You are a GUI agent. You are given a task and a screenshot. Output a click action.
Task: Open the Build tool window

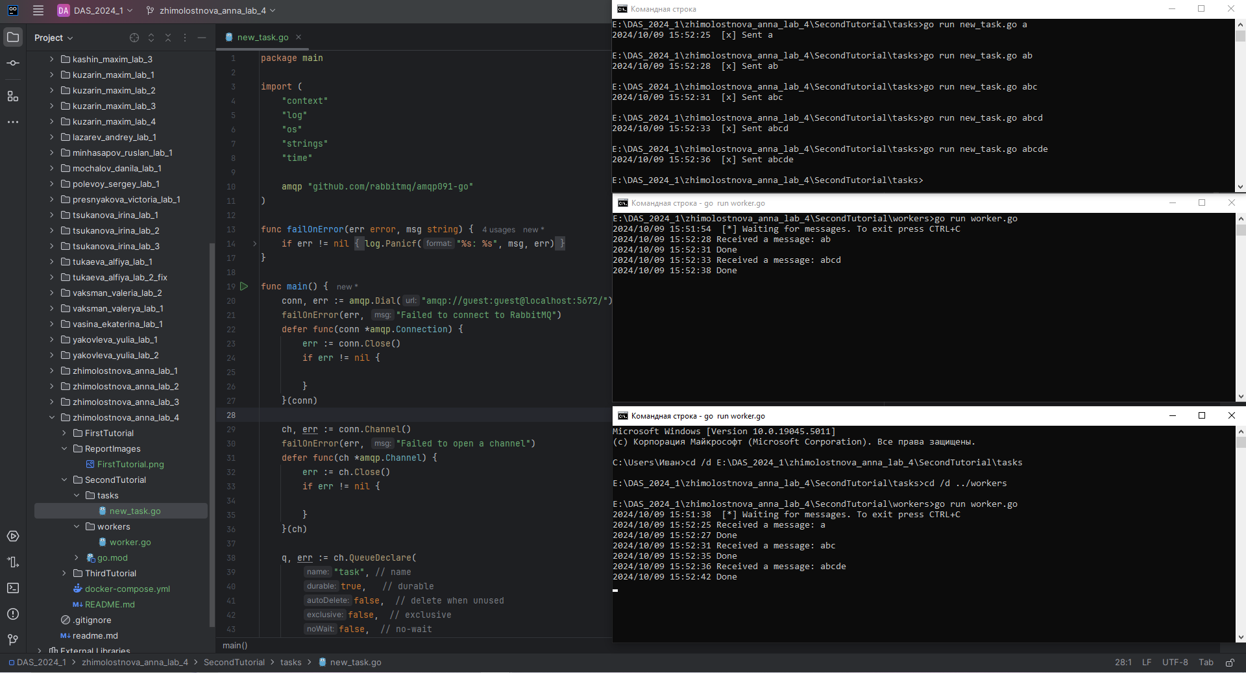(x=13, y=562)
